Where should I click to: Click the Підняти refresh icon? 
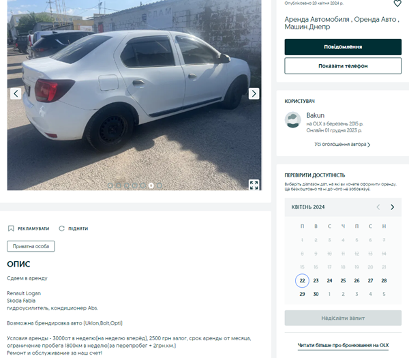coord(61,228)
